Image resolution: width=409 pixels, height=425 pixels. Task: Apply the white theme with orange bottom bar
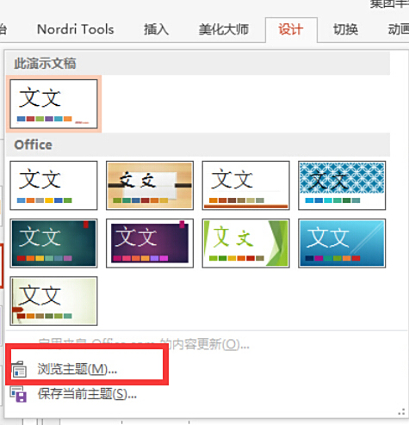245,185
